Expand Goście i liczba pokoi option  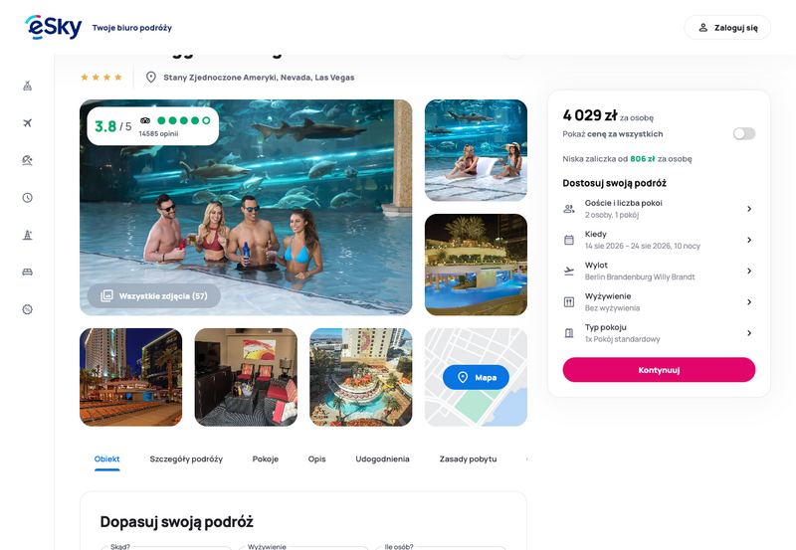659,209
